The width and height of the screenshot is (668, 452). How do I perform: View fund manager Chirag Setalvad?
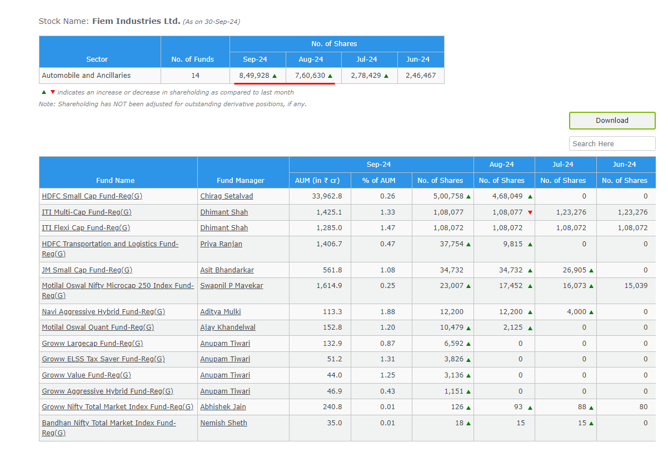pyautogui.click(x=226, y=196)
